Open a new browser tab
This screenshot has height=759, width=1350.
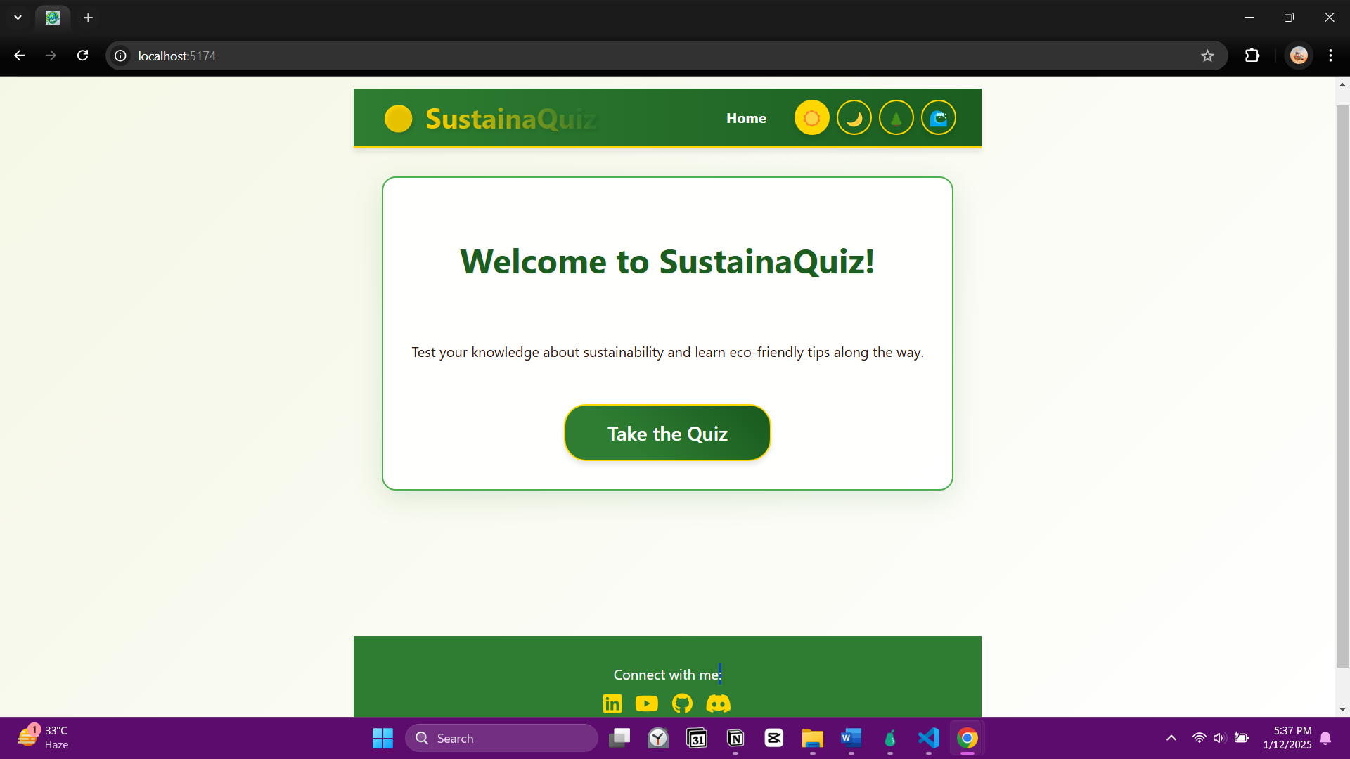88,18
